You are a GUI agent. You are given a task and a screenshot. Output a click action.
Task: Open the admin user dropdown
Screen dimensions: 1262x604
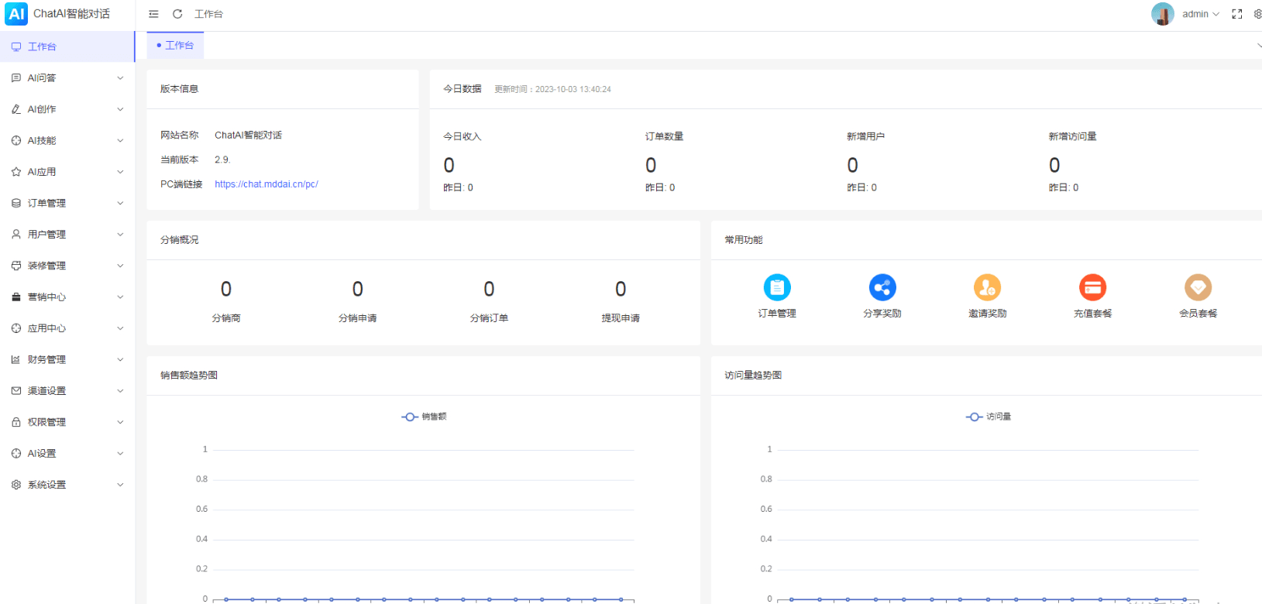click(x=1201, y=14)
